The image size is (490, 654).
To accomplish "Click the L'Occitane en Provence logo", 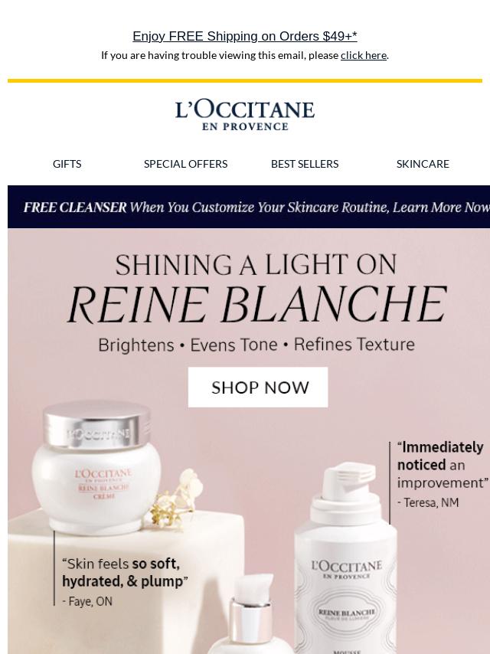I will (x=245, y=115).
